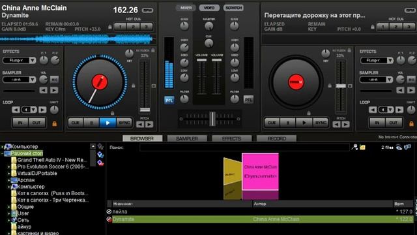This screenshot has height=235, width=417.
Task: Open the right deck loop length dropdown
Action: coord(390,110)
